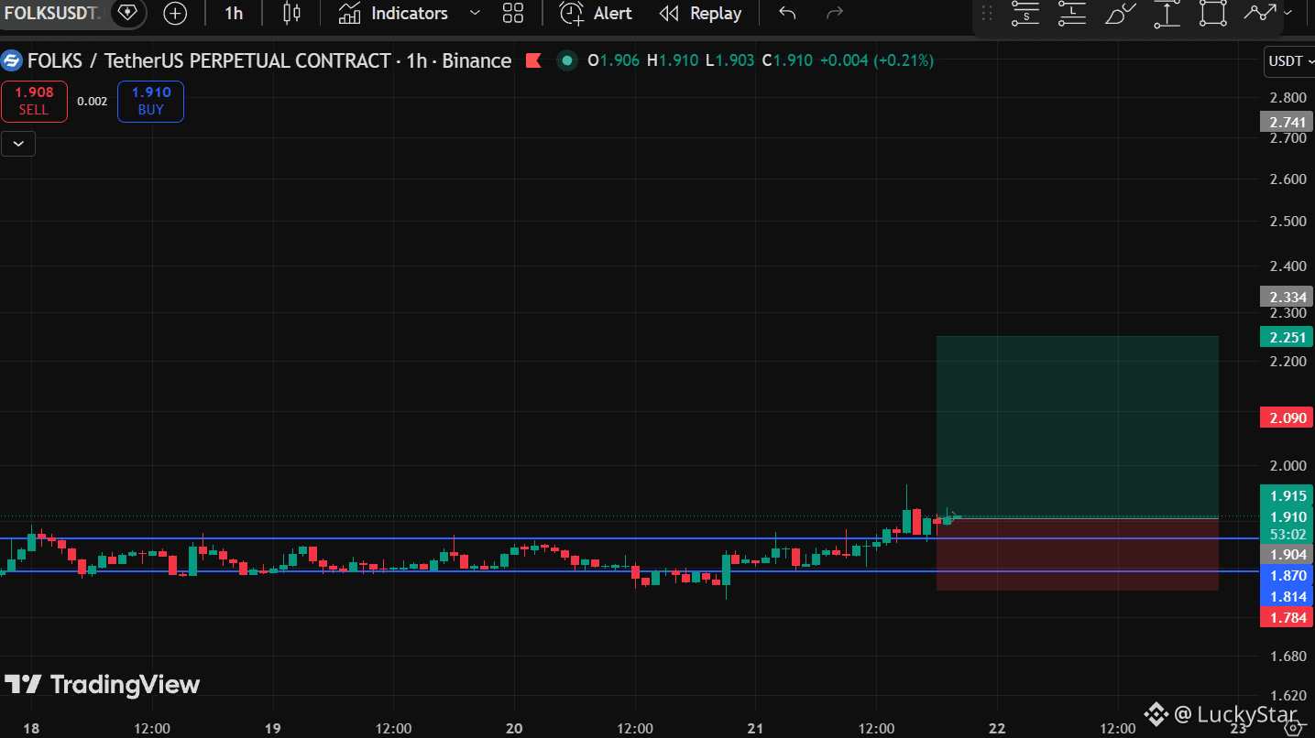1315x738 pixels.
Task: Click the 1.915 green entry price label
Action: [1288, 496]
